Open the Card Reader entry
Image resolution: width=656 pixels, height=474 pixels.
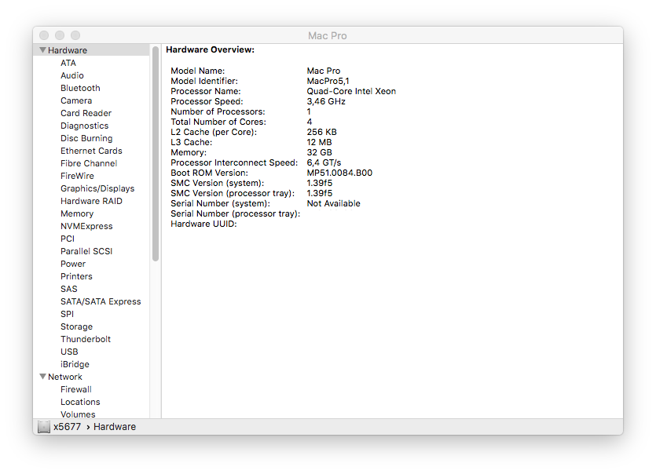pos(86,113)
